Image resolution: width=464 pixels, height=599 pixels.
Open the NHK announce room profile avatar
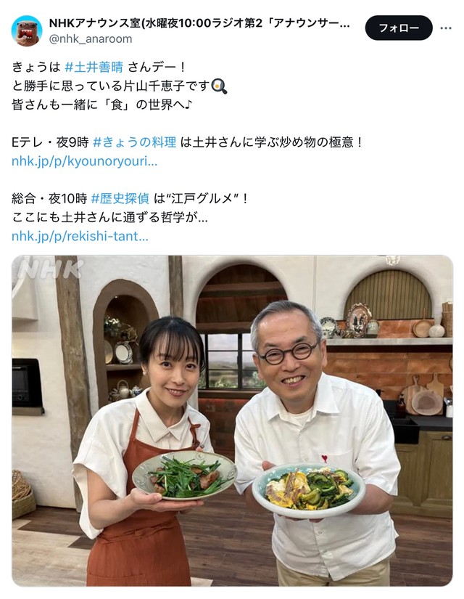27,30
